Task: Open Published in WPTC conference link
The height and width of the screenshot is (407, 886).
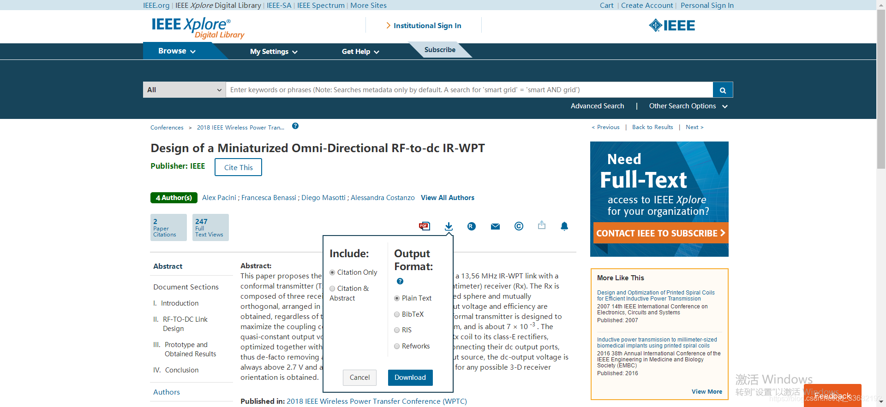Action: [377, 401]
